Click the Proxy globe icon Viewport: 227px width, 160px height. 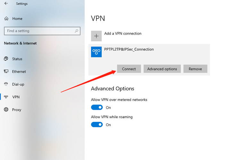(6, 109)
